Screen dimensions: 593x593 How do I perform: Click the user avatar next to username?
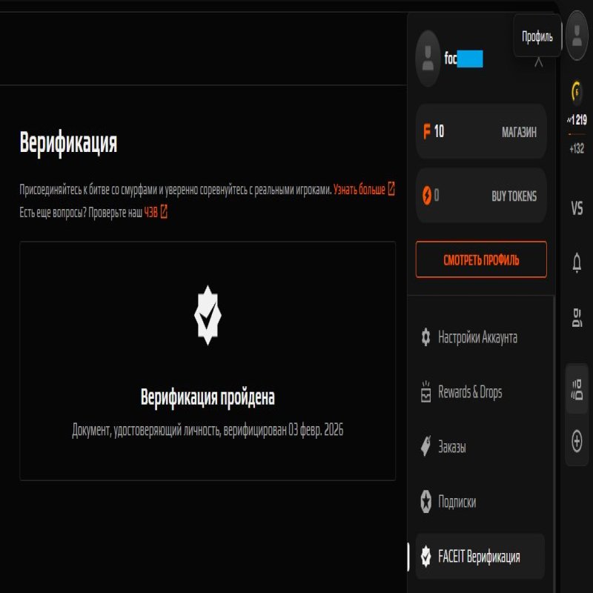click(x=428, y=59)
